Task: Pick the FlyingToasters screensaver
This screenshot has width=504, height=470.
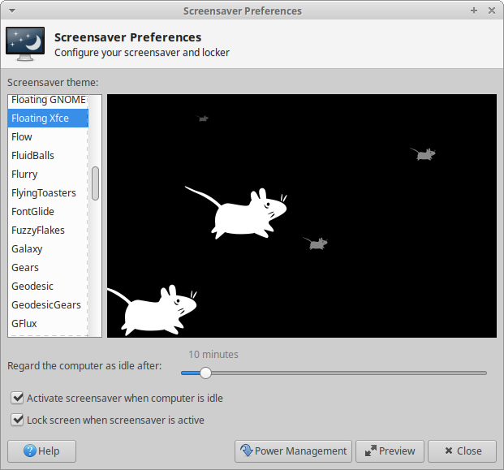Action: (48, 192)
